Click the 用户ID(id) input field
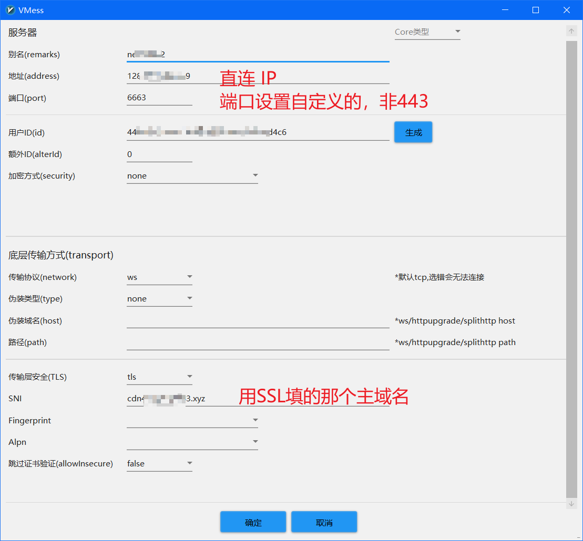Viewport: 583px width, 541px height. click(x=258, y=132)
